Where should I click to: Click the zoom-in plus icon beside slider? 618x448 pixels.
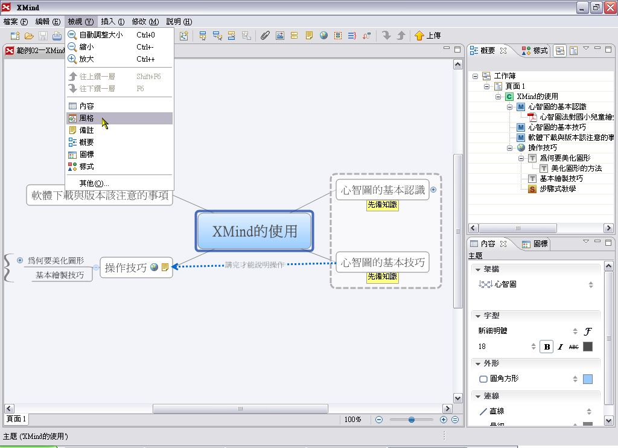[x=444, y=420]
